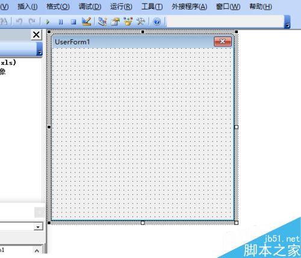Click the Reset stop square icon

tap(73, 22)
